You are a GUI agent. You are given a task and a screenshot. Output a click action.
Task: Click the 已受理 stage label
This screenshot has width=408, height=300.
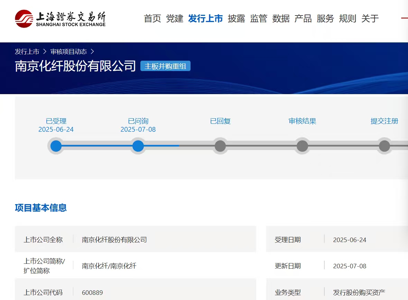[56, 121]
